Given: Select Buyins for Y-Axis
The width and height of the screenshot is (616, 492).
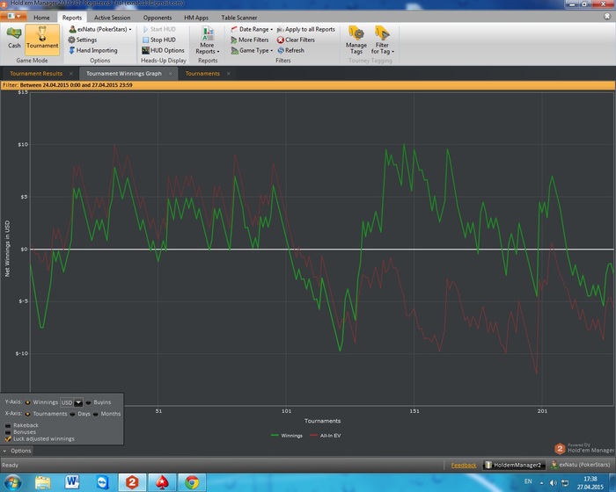Looking at the screenshot, I should pyautogui.click(x=88, y=402).
